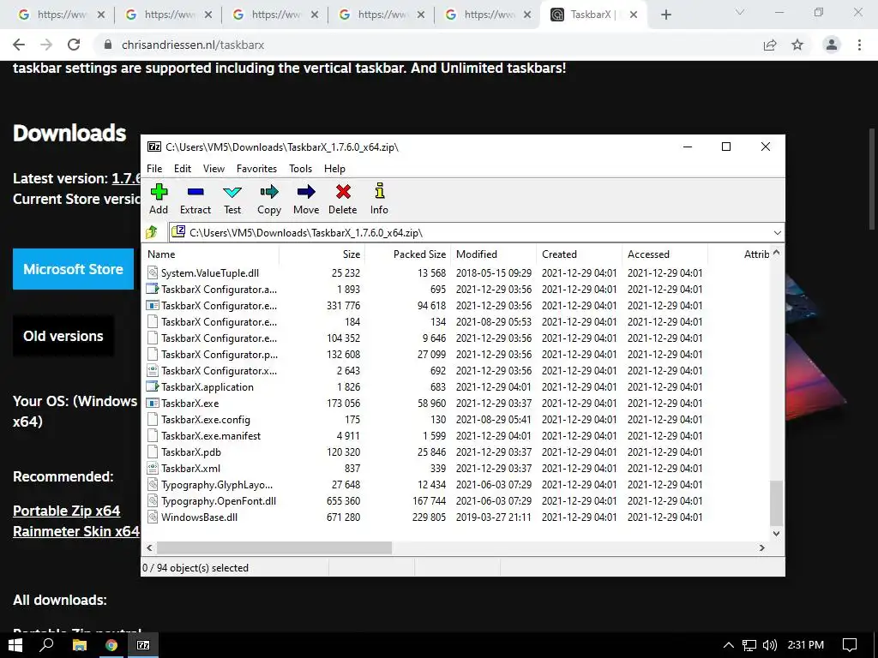Run the Test archive tool
The width and height of the screenshot is (878, 658).
pyautogui.click(x=232, y=193)
